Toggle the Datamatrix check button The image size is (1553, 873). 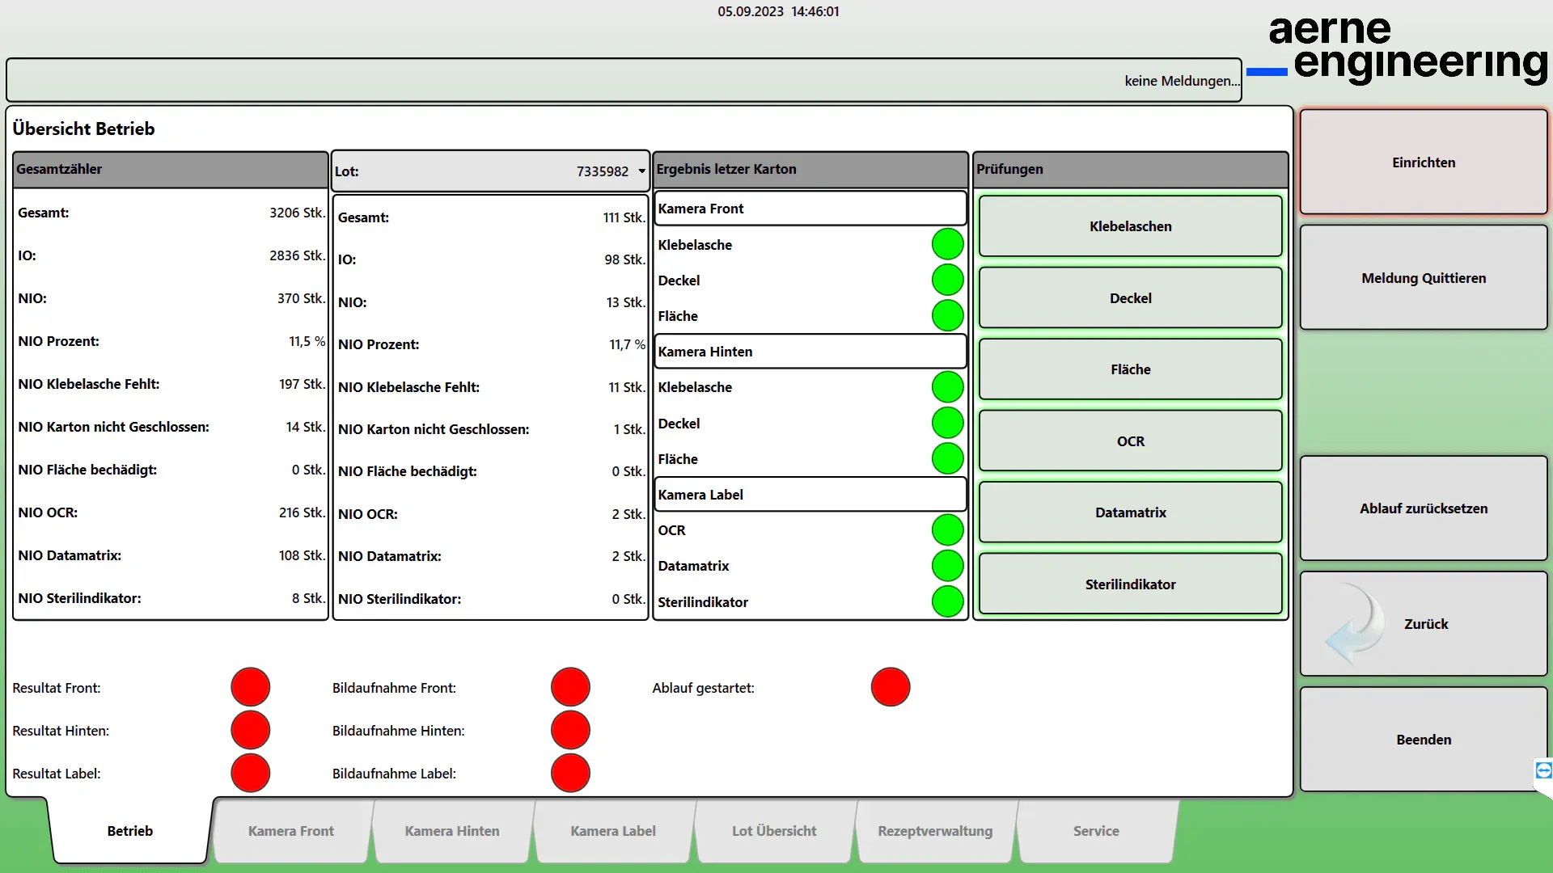coord(1130,512)
